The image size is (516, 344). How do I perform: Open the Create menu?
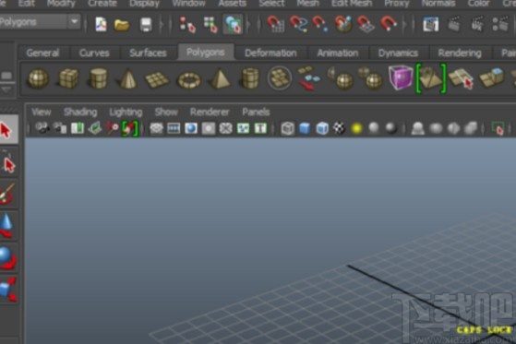click(x=102, y=4)
